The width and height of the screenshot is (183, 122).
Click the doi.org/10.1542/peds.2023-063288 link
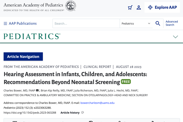30,113
